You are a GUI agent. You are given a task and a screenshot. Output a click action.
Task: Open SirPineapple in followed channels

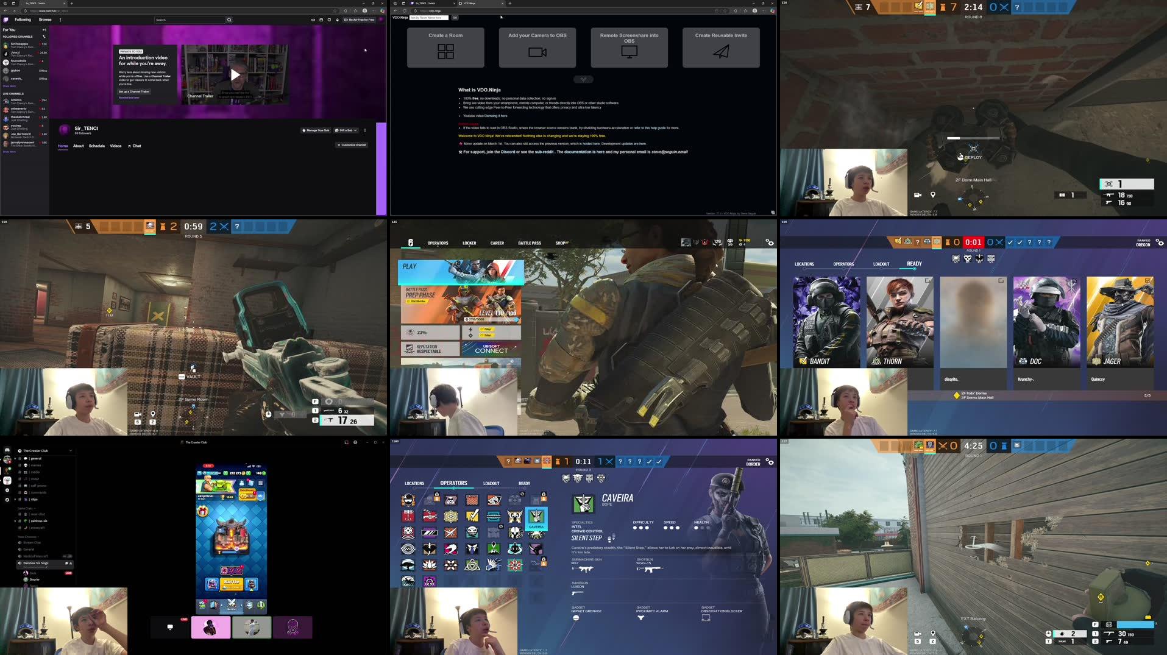(24, 45)
